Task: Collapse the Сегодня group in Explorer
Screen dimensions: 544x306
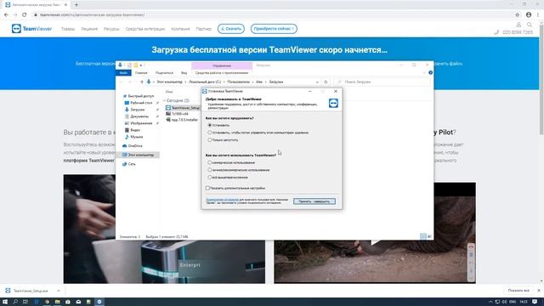Action: pyautogui.click(x=164, y=100)
